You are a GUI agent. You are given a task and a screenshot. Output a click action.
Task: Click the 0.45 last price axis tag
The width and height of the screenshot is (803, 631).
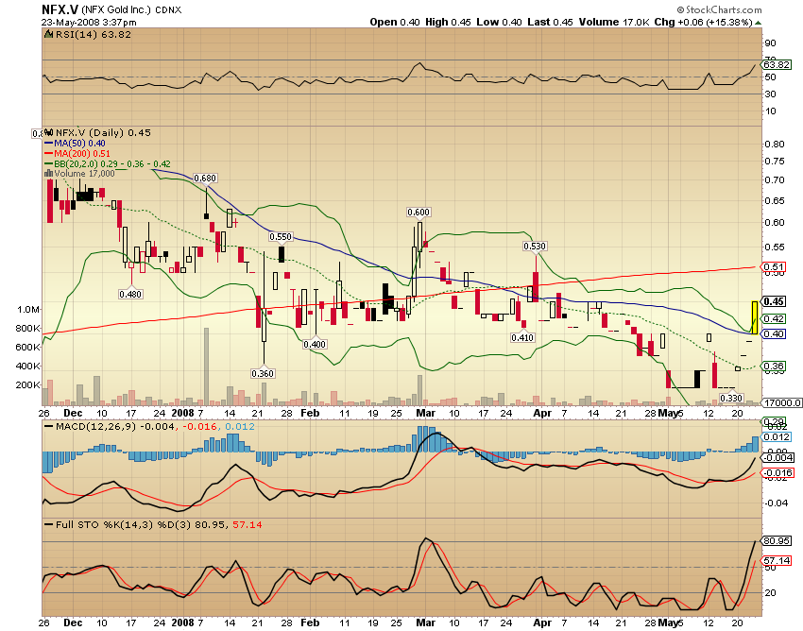tap(774, 301)
